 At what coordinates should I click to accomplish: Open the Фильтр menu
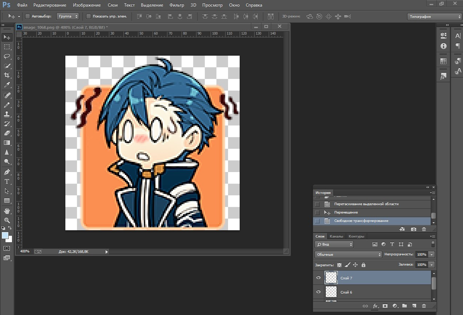[x=176, y=5]
